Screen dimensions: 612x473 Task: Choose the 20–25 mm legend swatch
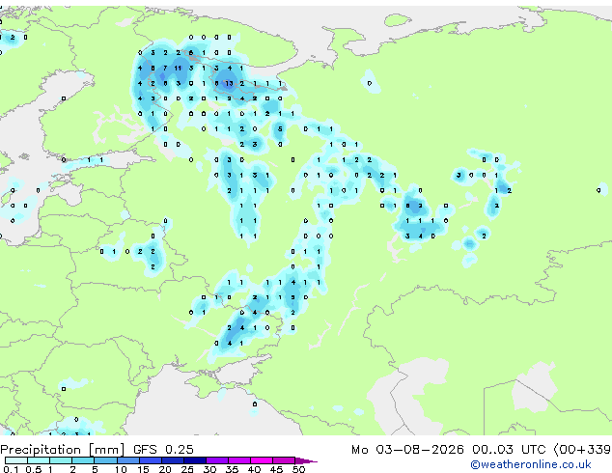173,460
